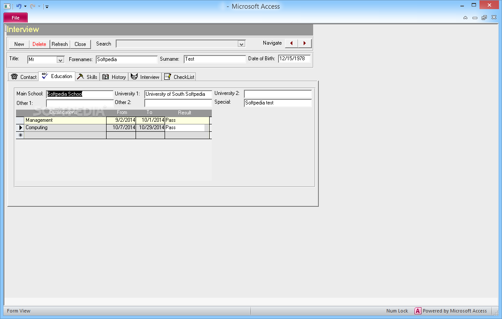
Task: Minimize the ribbon with the caret icon
Action: [465, 18]
